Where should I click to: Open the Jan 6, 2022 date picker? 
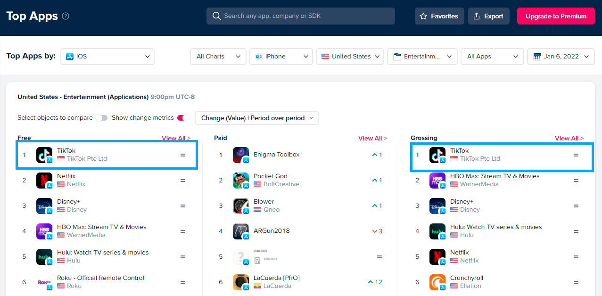561,57
